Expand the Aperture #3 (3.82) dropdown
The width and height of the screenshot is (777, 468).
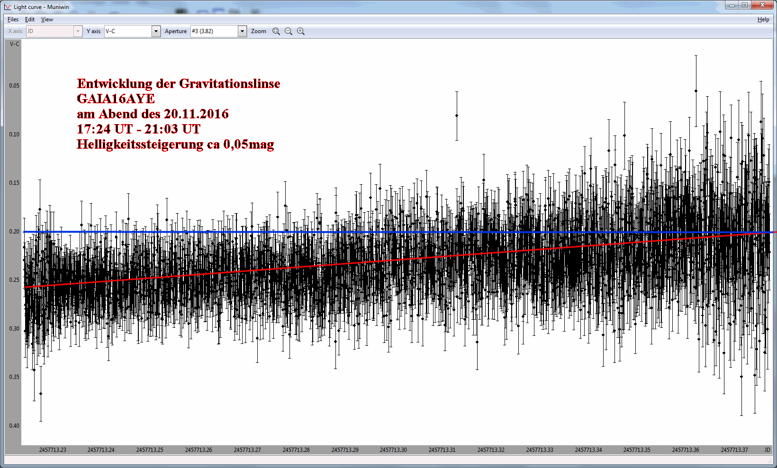pyautogui.click(x=242, y=31)
